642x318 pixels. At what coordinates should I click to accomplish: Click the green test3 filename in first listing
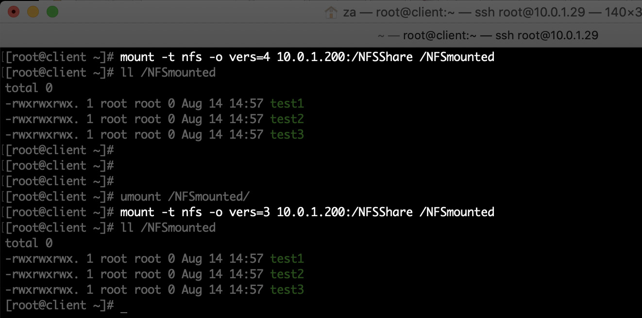287,134
